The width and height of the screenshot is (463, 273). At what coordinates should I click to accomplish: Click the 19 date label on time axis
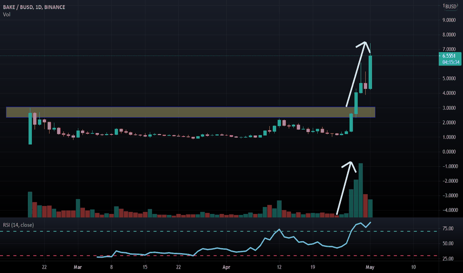pos(312,267)
